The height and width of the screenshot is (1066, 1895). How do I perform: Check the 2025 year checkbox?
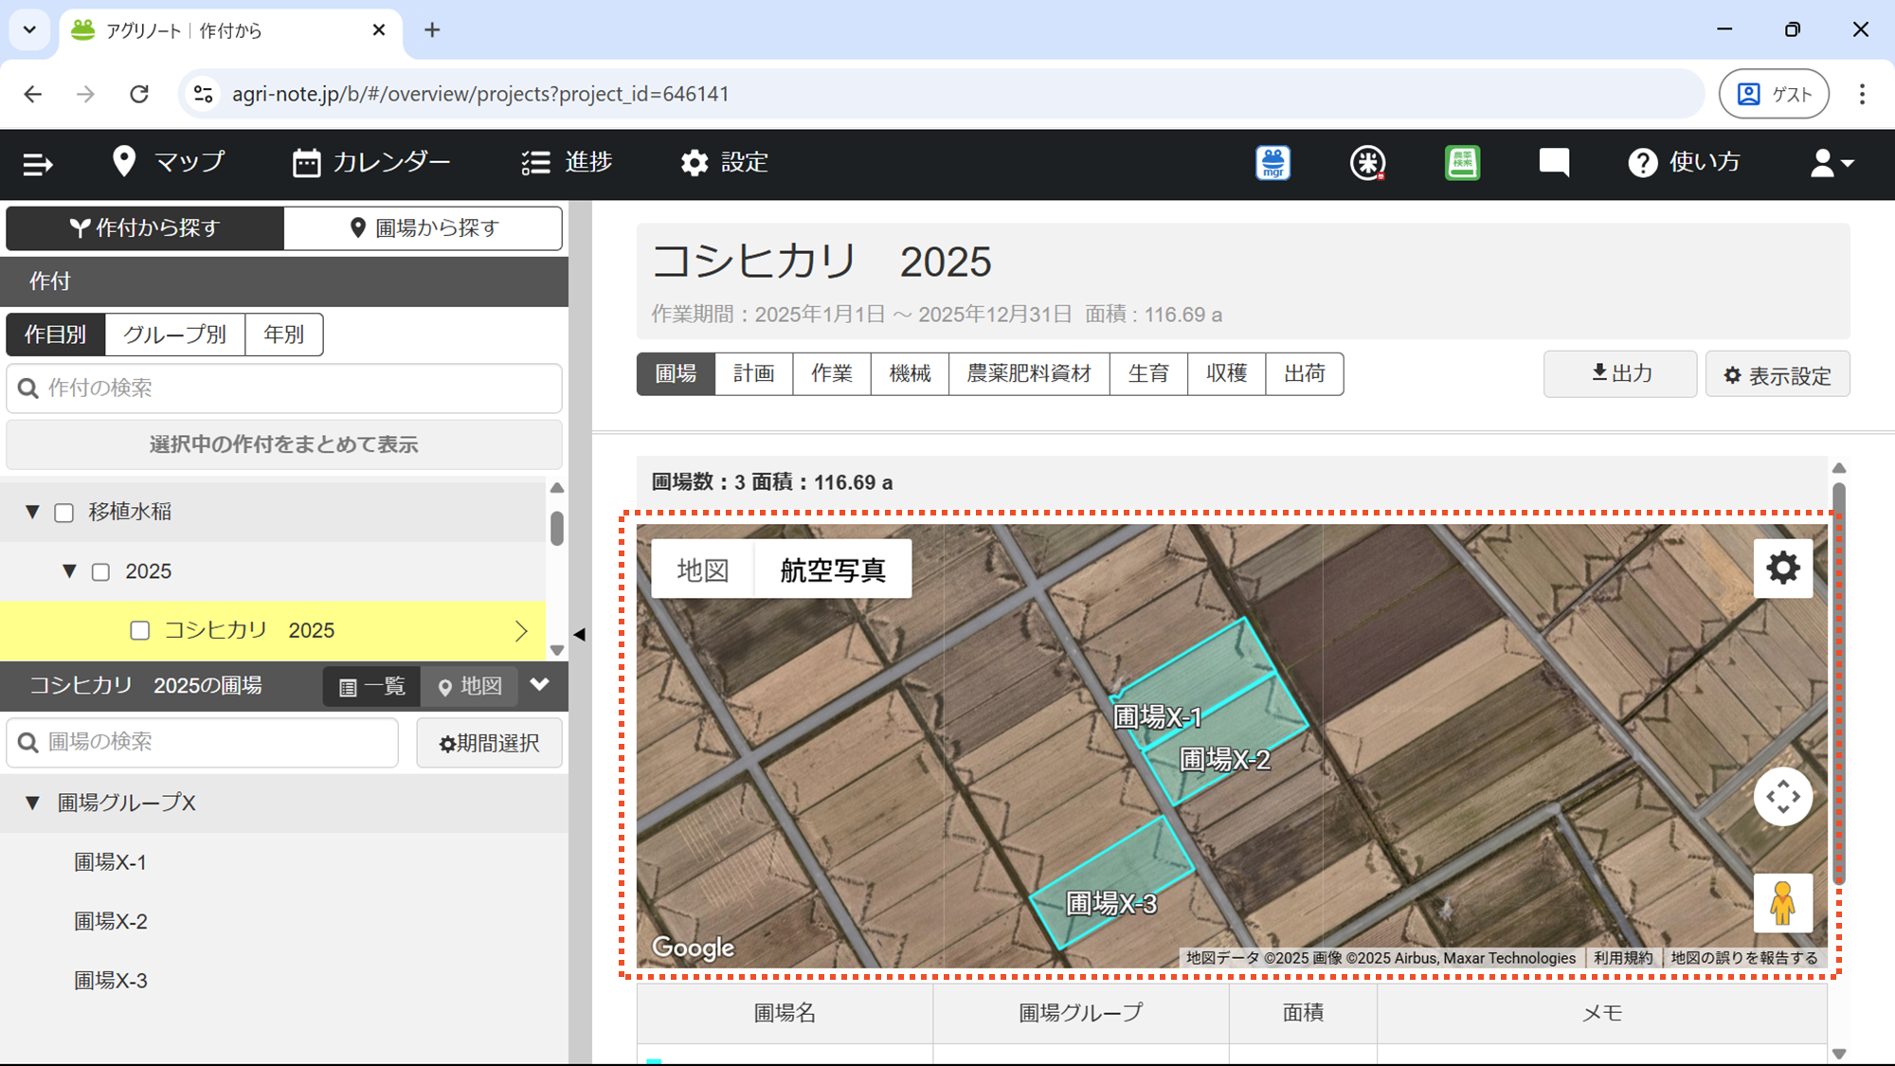[100, 572]
